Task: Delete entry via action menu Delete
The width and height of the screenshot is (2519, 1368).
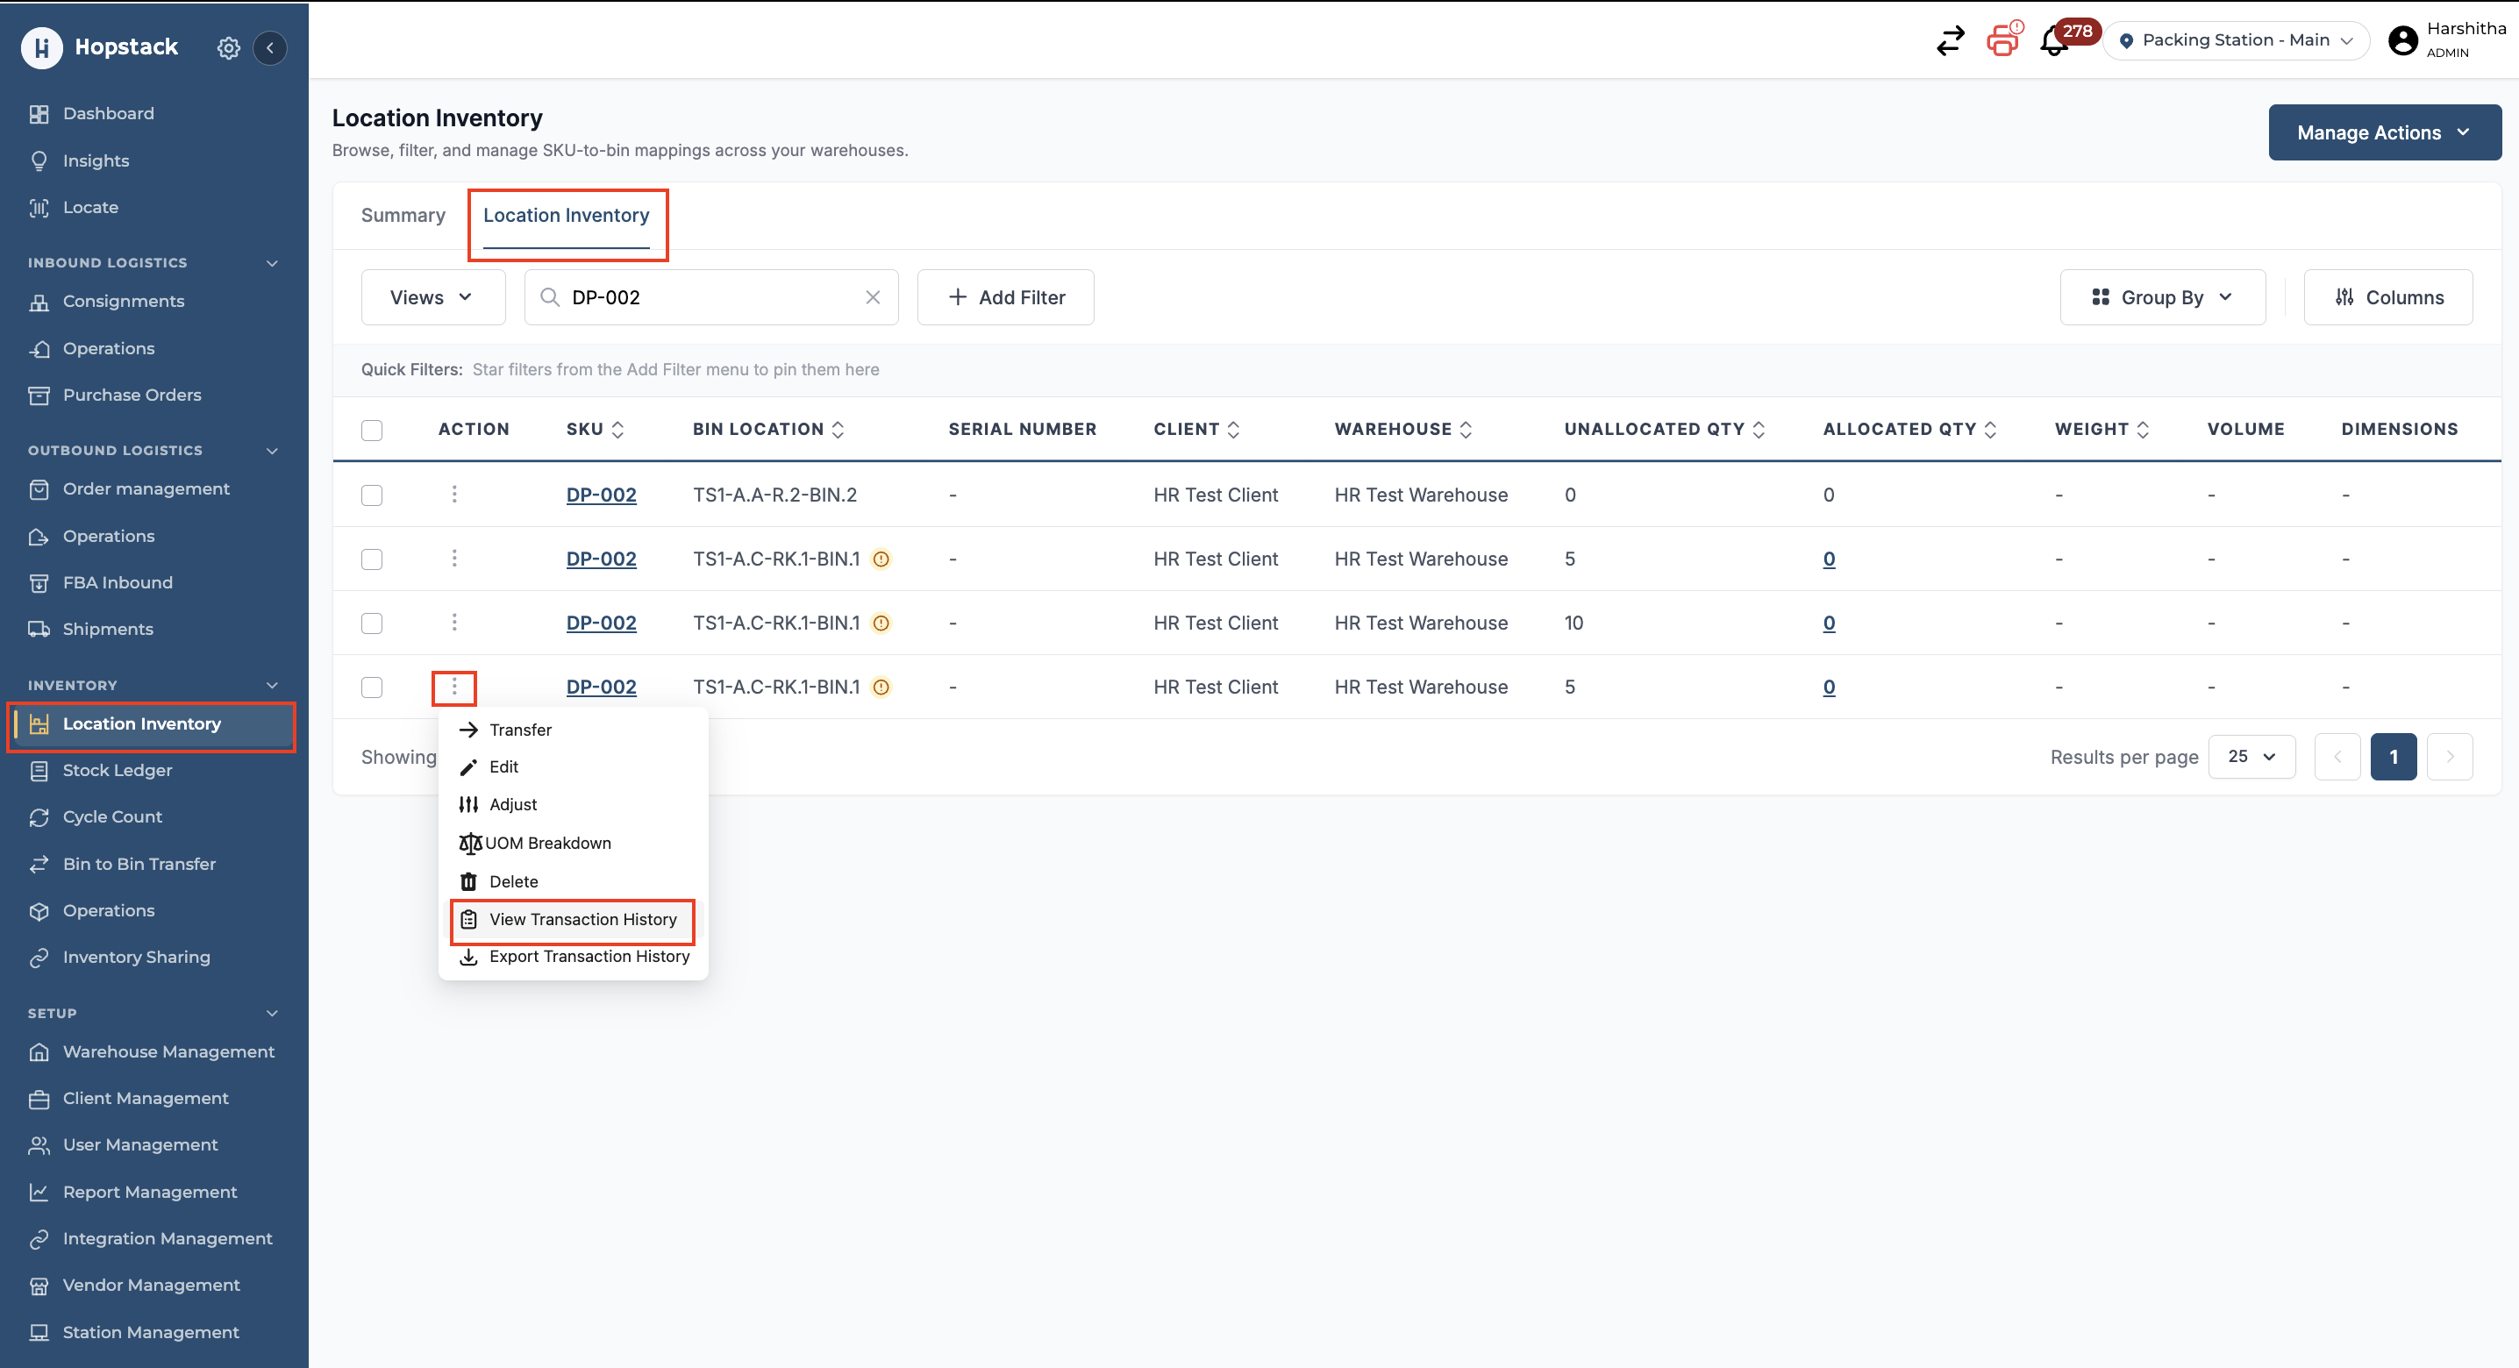Action: pyautogui.click(x=572, y=881)
